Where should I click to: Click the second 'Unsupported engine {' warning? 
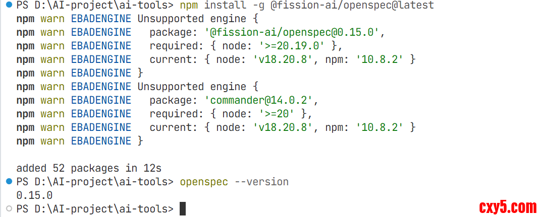tap(198, 87)
